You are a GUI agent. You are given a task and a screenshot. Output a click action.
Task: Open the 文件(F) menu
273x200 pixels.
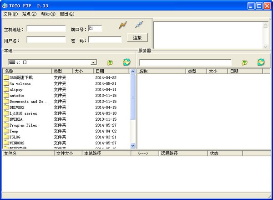[x=10, y=14]
